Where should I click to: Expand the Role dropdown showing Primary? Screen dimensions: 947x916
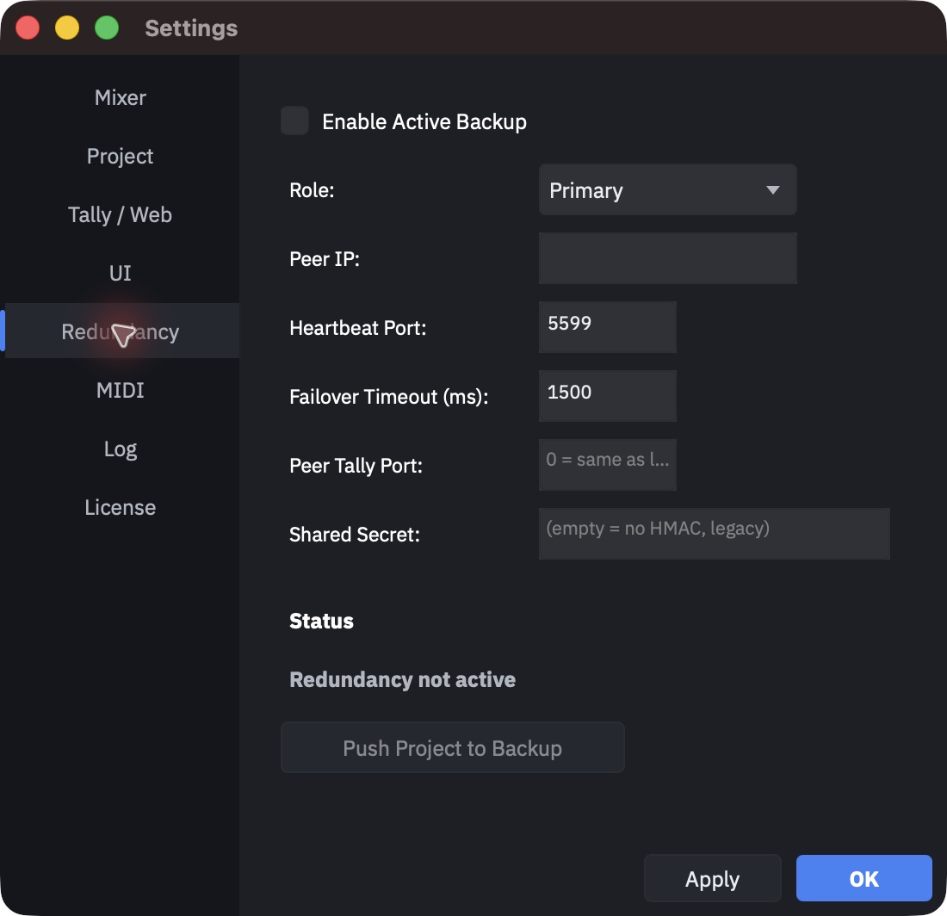pyautogui.click(x=667, y=190)
